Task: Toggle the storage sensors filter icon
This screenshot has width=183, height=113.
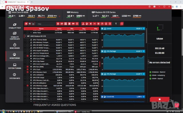Action: click(x=69, y=24)
